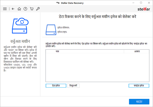153x107 pixels.
Task: Minimize the Stellar Data Recovery window
Action: pyautogui.click(x=133, y=3)
